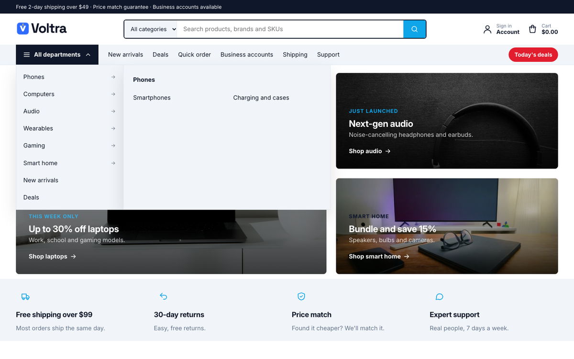Viewport: 574px width, 359px height.
Task: Open the shopping cart bag icon
Action: (x=532, y=29)
